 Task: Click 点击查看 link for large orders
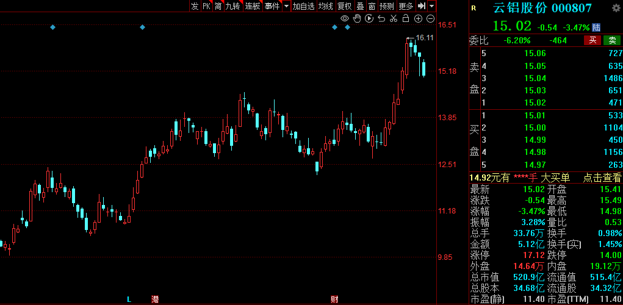(x=602, y=178)
